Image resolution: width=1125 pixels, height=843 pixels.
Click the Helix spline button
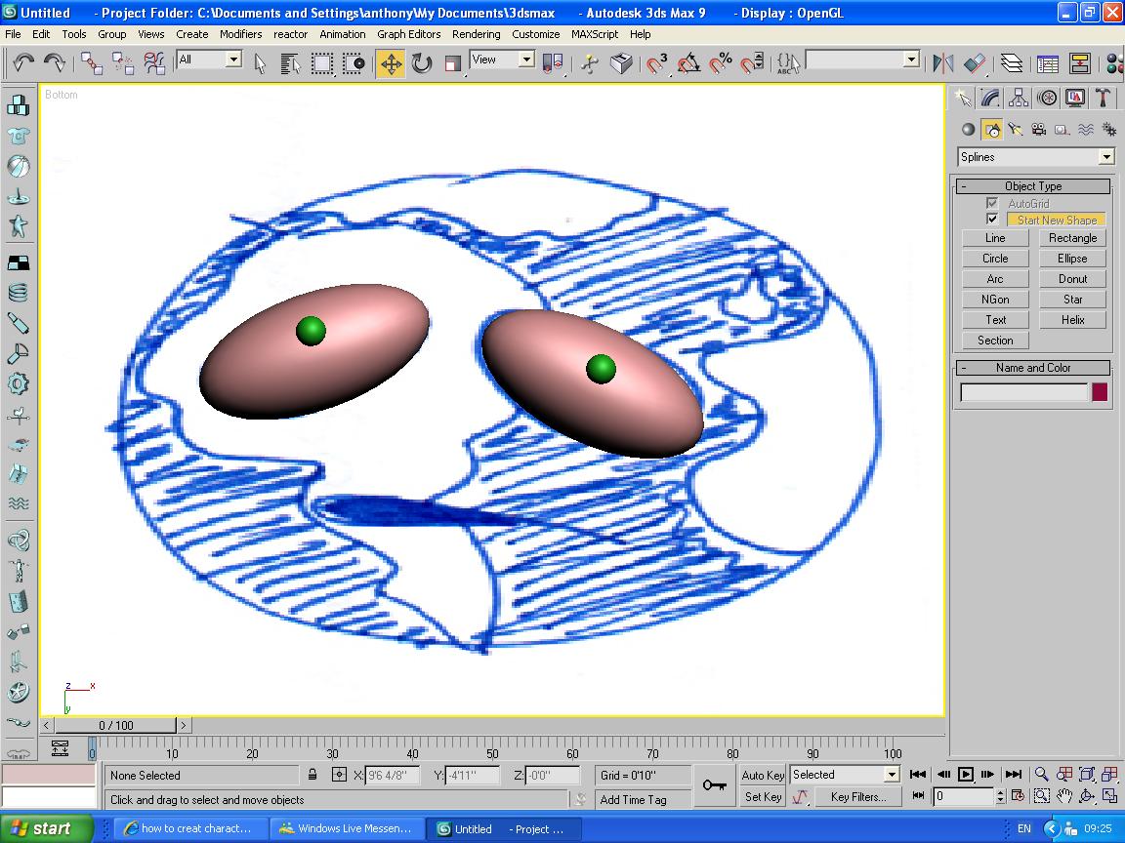click(1072, 320)
